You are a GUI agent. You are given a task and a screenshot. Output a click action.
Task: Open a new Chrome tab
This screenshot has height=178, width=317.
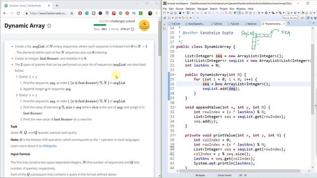57,5
